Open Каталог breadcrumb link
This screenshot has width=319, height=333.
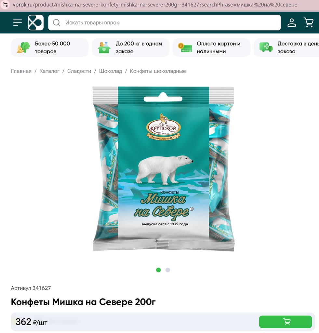(x=49, y=71)
